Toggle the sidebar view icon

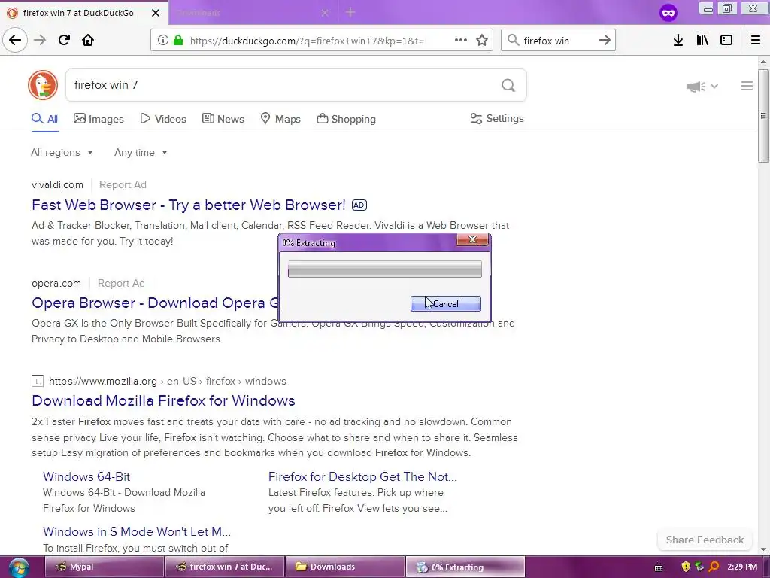click(x=726, y=41)
